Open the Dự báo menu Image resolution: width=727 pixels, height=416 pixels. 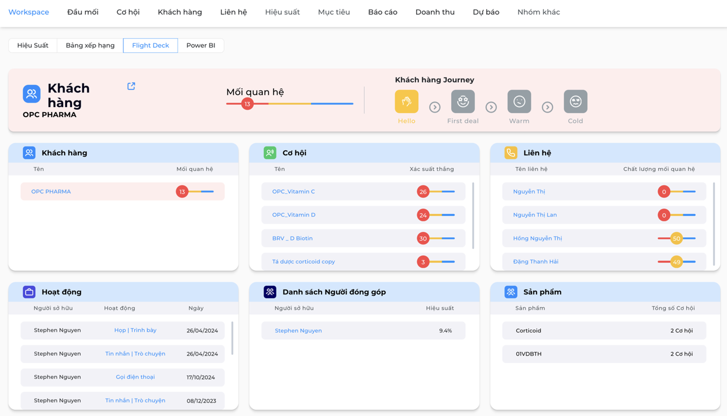point(486,12)
